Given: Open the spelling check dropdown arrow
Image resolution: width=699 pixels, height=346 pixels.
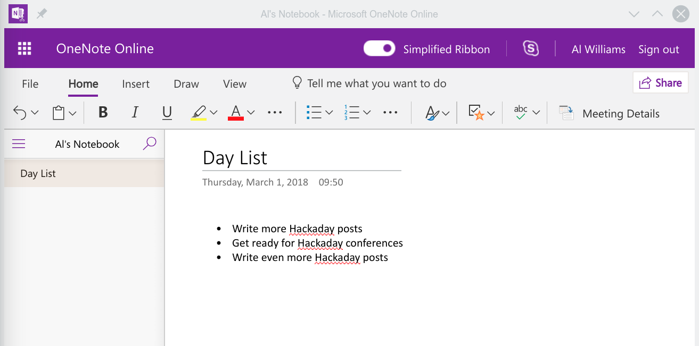Looking at the screenshot, I should [x=536, y=113].
